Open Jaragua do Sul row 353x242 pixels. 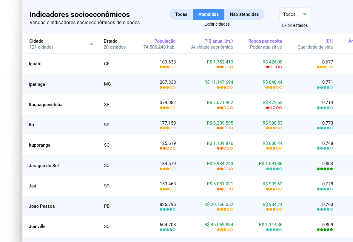[188, 165]
